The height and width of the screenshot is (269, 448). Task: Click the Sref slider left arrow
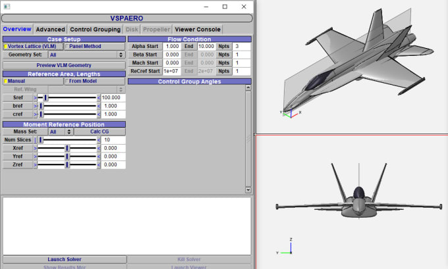pyautogui.click(x=35, y=97)
